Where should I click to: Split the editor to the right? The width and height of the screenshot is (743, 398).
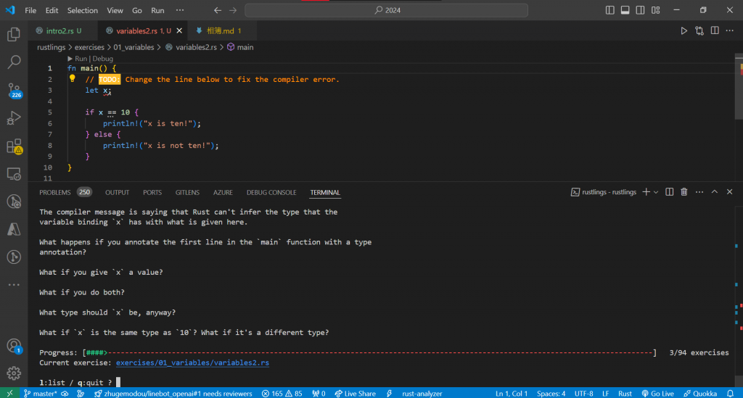pos(715,30)
